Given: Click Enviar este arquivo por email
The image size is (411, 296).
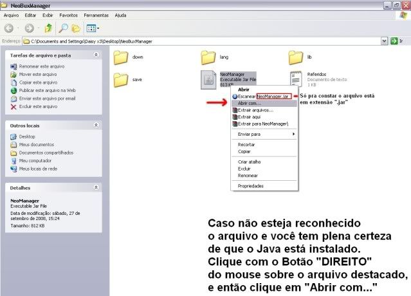Looking at the screenshot, I should pos(47,98).
